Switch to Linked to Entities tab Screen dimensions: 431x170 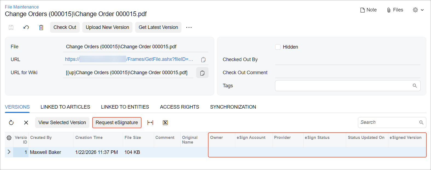(x=125, y=107)
